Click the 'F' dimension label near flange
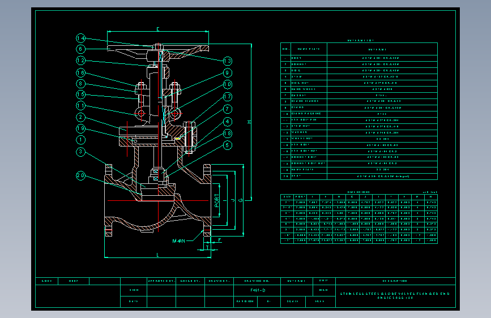The image size is (491, 318). [x=220, y=240]
